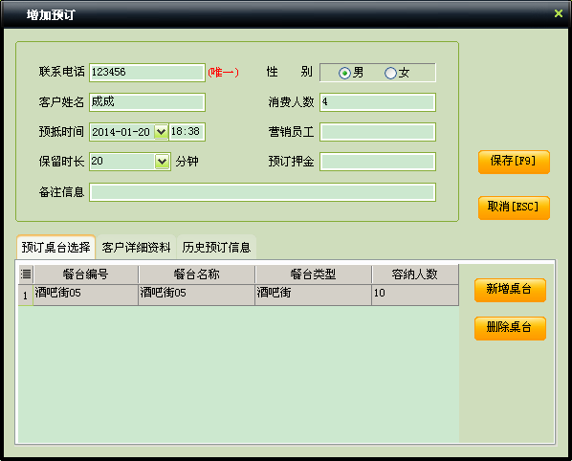
Task: Switch to the 客户详细资料 tab
Action: (136, 248)
